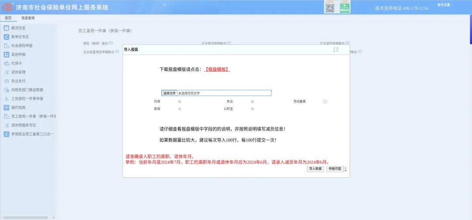Click the 工伤保险一件事申报 wheelchair icon
Viewport: 472px width, 220px height.
point(7,99)
